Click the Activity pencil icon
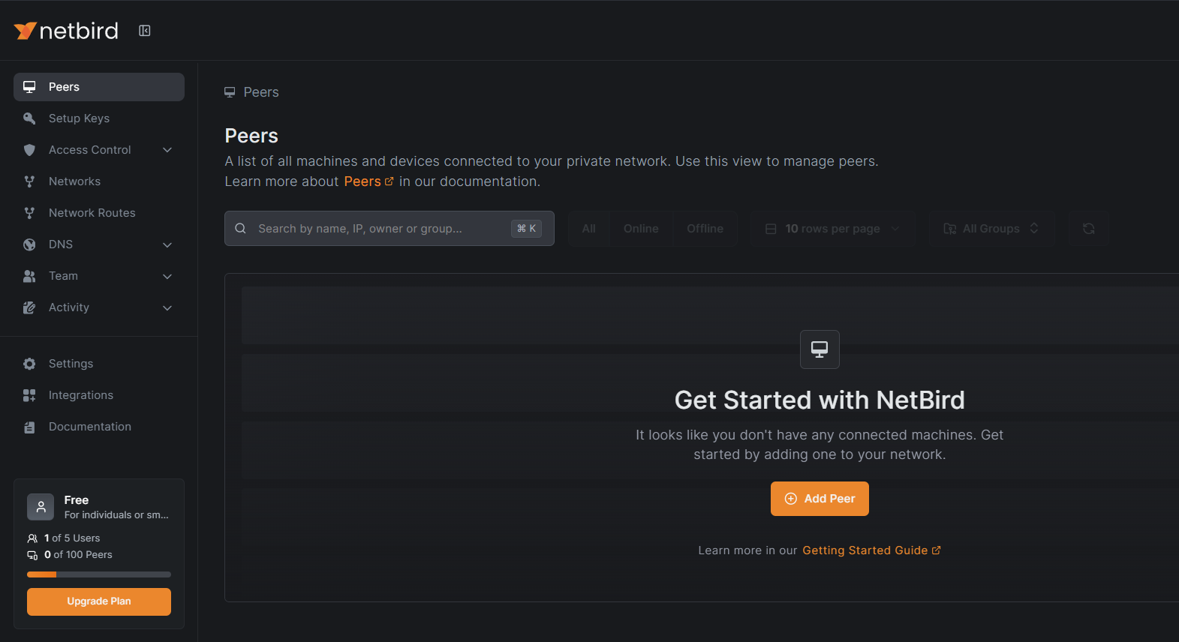This screenshot has height=642, width=1179. 29,307
